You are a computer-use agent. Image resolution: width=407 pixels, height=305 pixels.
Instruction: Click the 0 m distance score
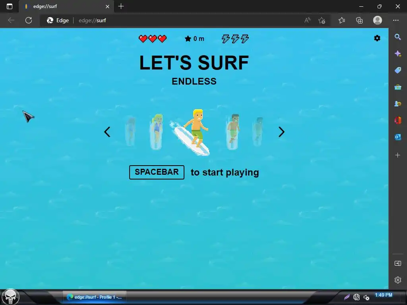pyautogui.click(x=199, y=39)
